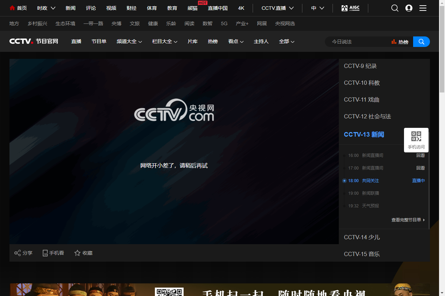Click the bottom banner QR code thumbnail
The width and height of the screenshot is (445, 296).
tap(169, 292)
